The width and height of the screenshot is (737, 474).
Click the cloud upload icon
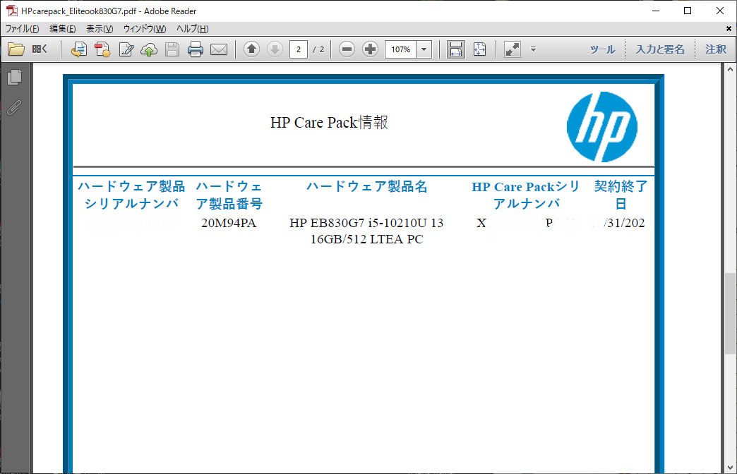(149, 49)
